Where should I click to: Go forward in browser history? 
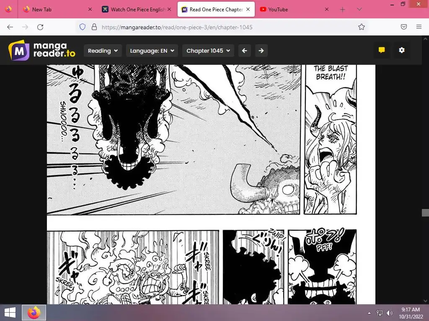pyautogui.click(x=25, y=27)
